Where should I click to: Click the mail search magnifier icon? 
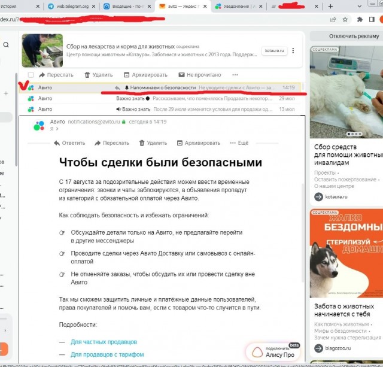[x=6, y=45]
